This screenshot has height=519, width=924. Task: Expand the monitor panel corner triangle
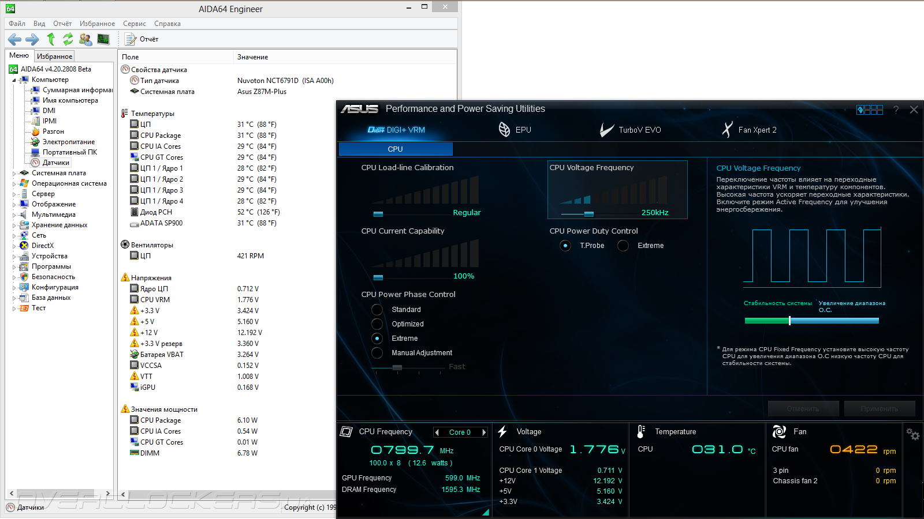pos(486,512)
